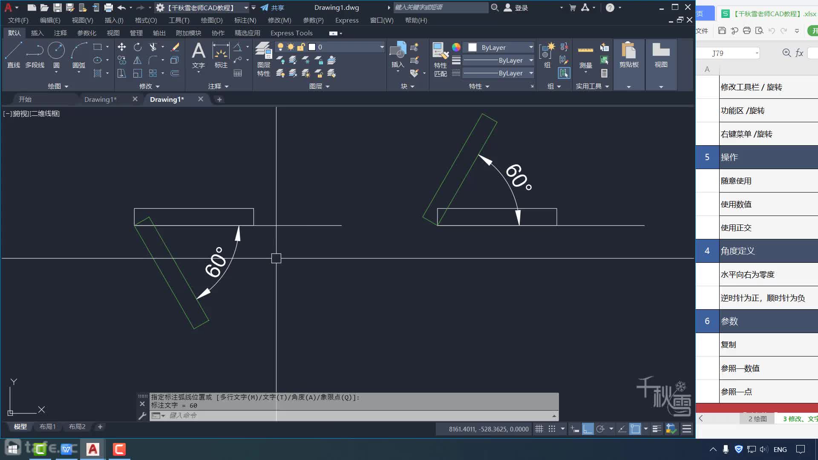Open the ByLayer lineweight dropdown
The image size is (818, 460).
click(531, 60)
